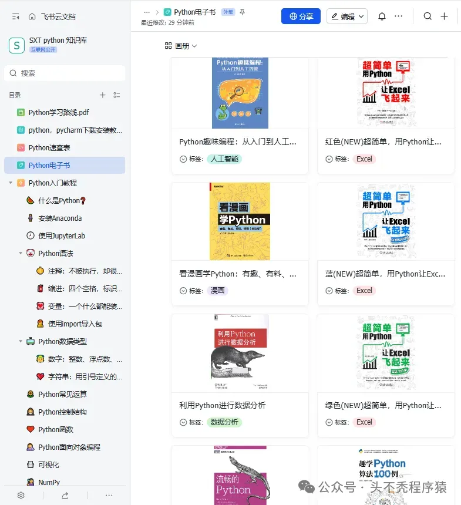Open the 流畅的Python book cover thumbnail
Image resolution: width=461 pixels, height=505 pixels.
(240, 476)
